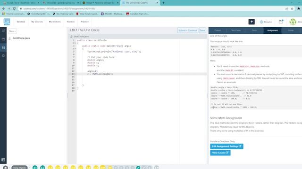The width and height of the screenshot is (302, 169).
Task: Switch to the Grade tab
Action: (291, 31)
